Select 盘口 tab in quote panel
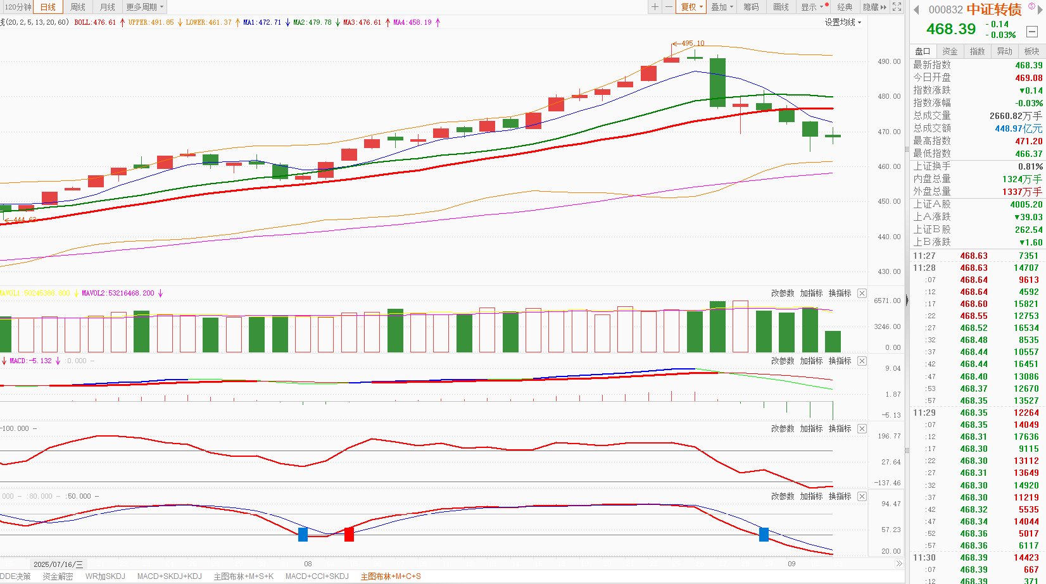The height and width of the screenshot is (584, 1046). pos(923,51)
